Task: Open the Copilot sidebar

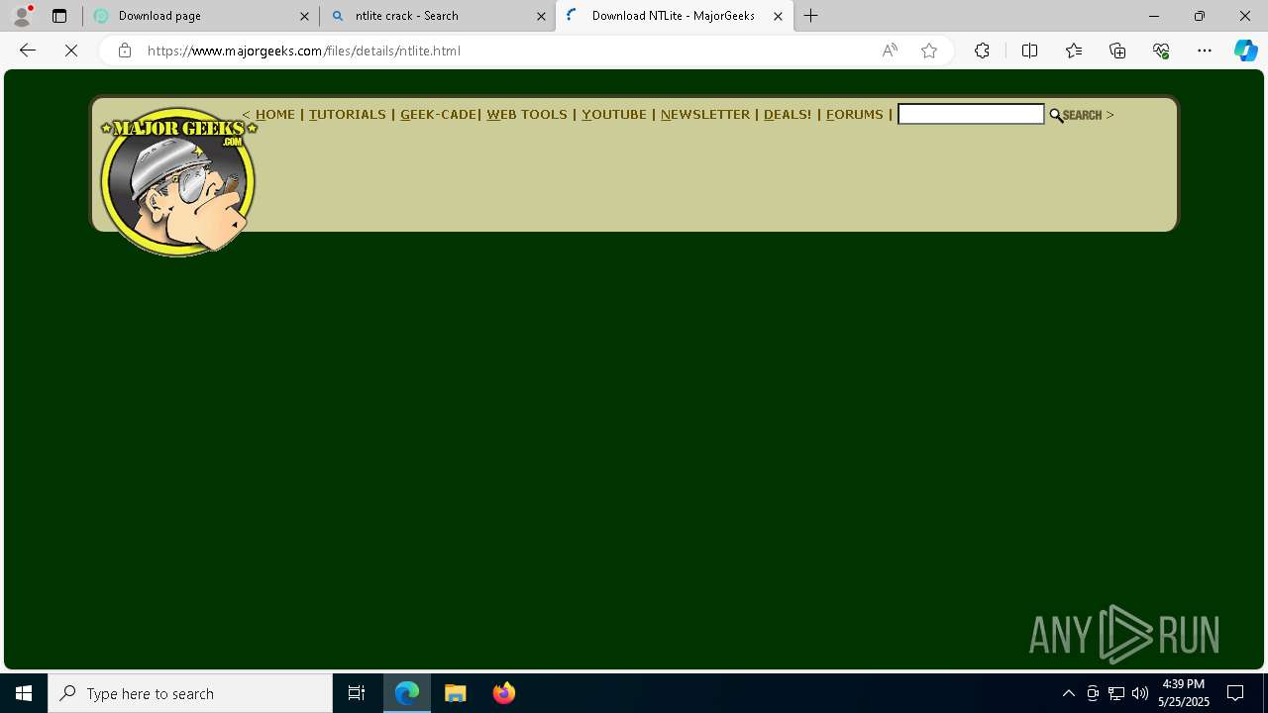Action: (1245, 51)
